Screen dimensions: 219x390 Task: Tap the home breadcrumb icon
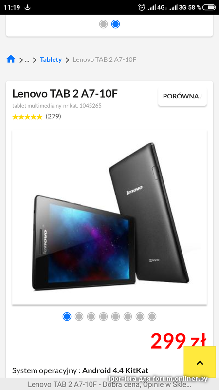pos(11,59)
